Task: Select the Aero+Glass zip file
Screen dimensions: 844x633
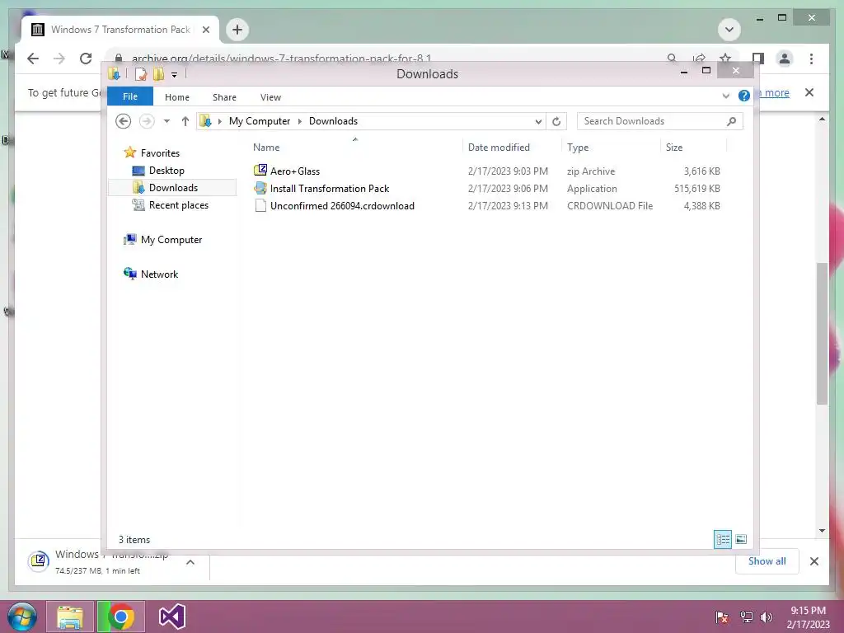Action: 295,171
